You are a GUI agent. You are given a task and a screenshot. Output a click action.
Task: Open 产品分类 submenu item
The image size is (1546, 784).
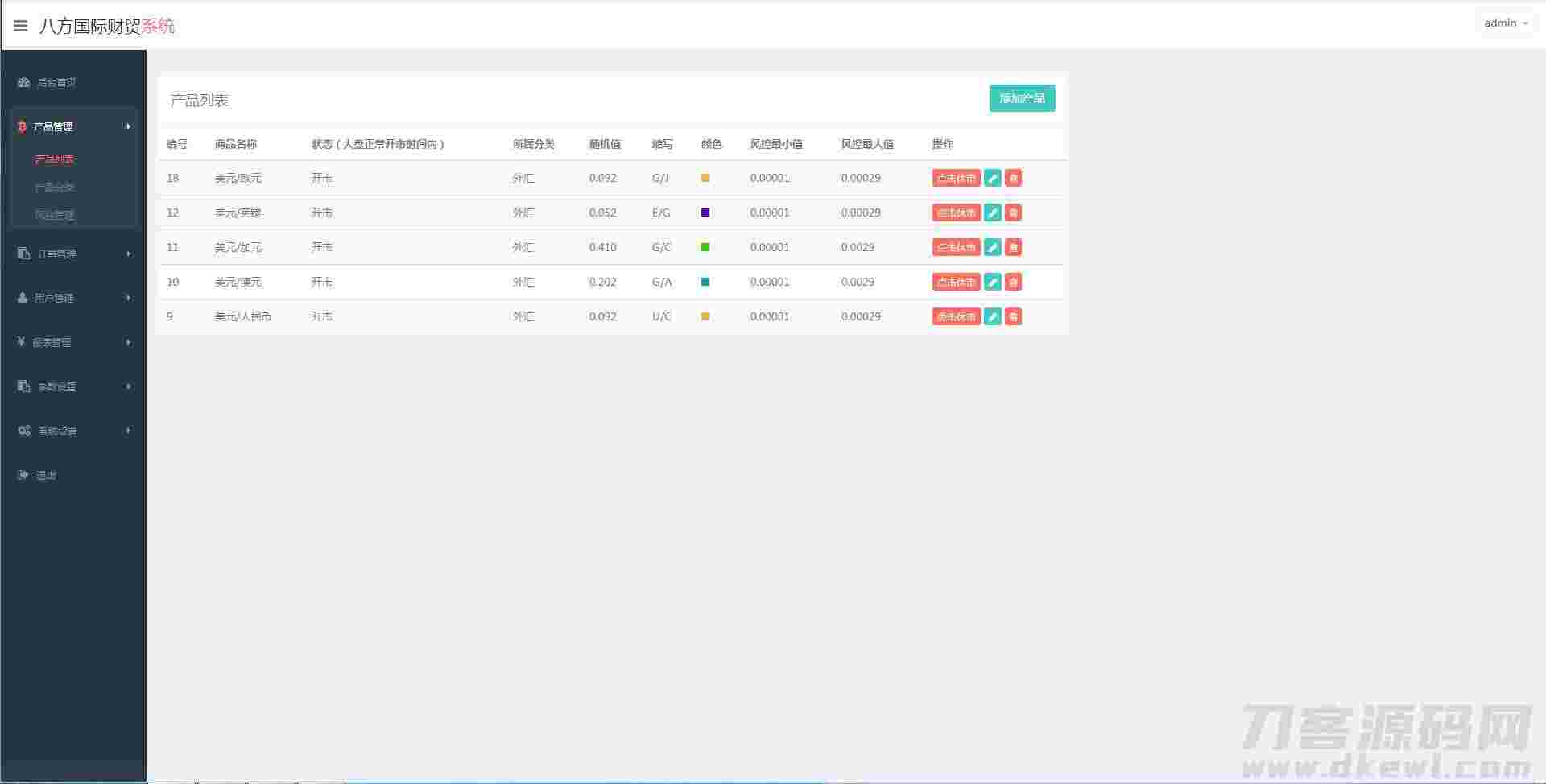(55, 187)
